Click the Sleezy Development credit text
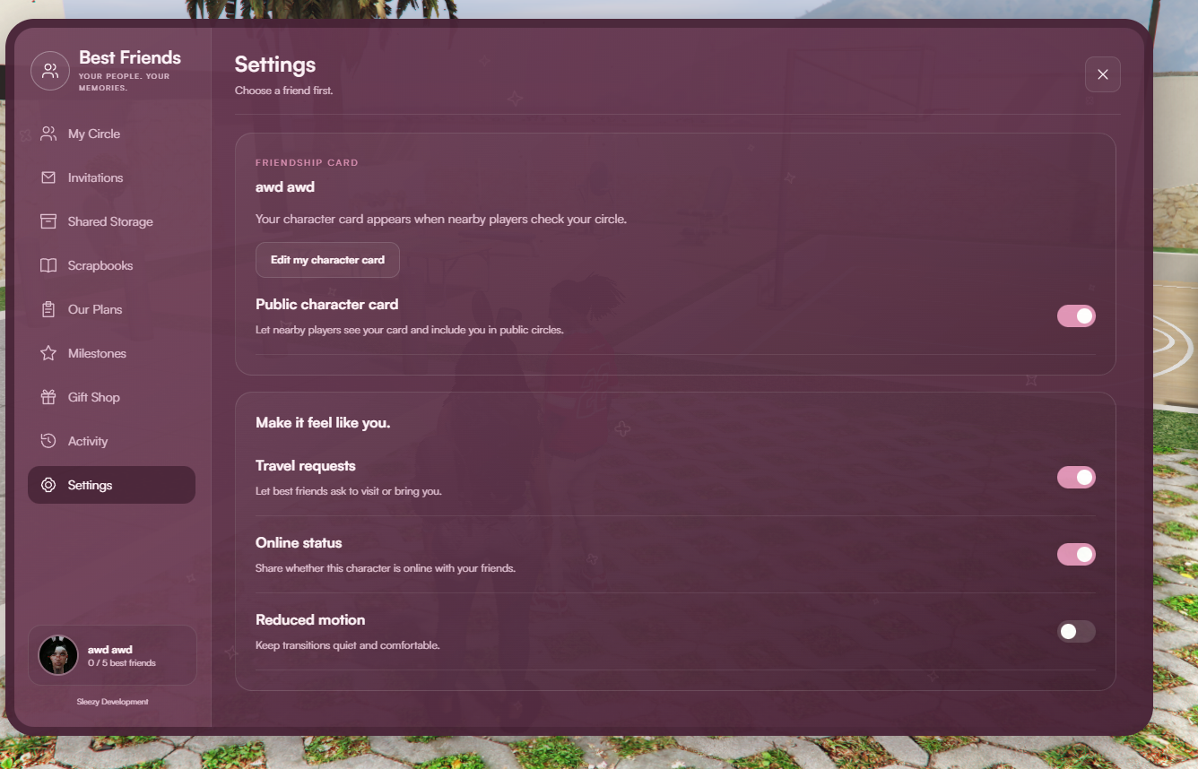This screenshot has width=1198, height=769. 112,702
